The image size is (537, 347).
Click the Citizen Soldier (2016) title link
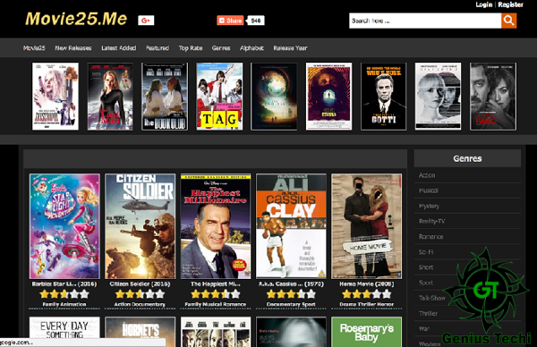(141, 284)
